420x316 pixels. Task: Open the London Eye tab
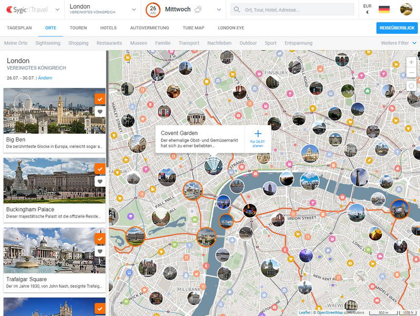point(231,28)
